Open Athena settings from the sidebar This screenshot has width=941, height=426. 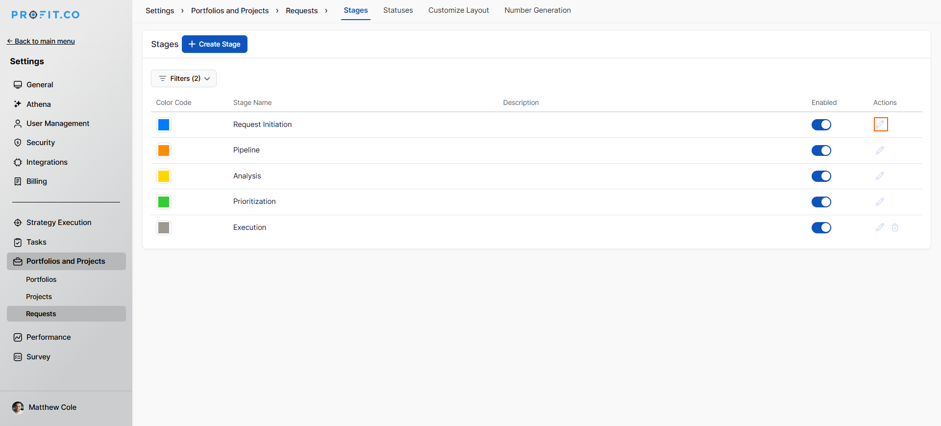coord(38,104)
